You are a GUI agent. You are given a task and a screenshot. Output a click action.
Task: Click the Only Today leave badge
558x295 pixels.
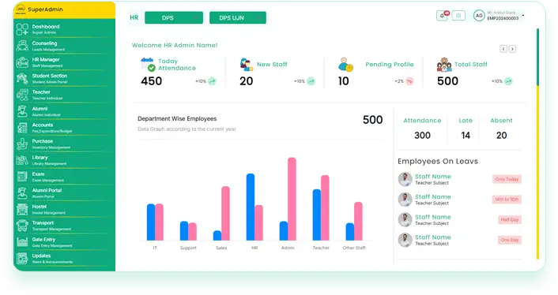coord(507,179)
